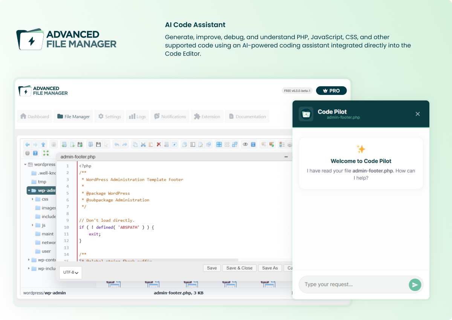The height and width of the screenshot is (320, 452).
Task: Select the maint folder in the tree
Action: pos(44,234)
